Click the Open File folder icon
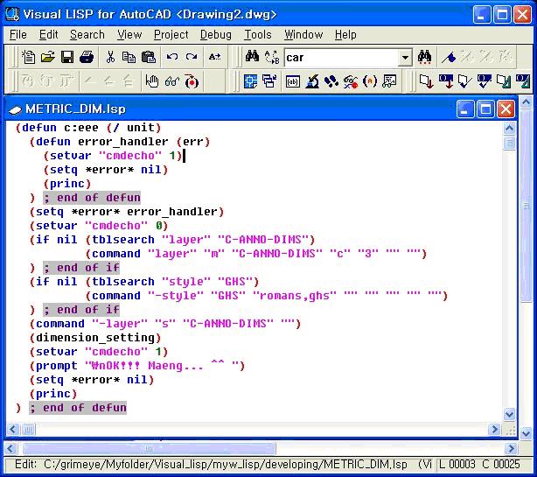 48,58
